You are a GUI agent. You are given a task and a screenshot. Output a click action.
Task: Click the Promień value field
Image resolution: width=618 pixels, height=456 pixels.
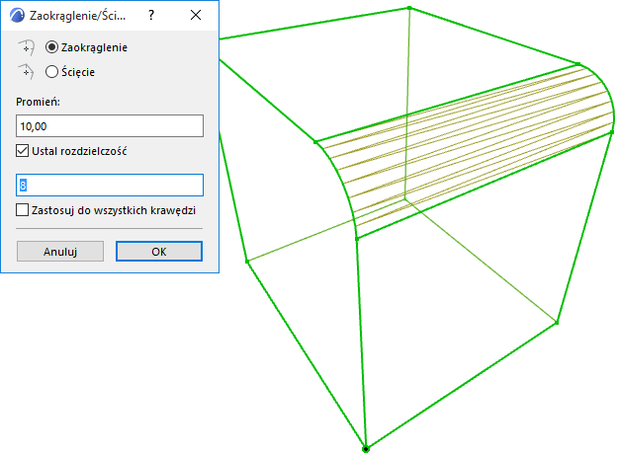[110, 126]
